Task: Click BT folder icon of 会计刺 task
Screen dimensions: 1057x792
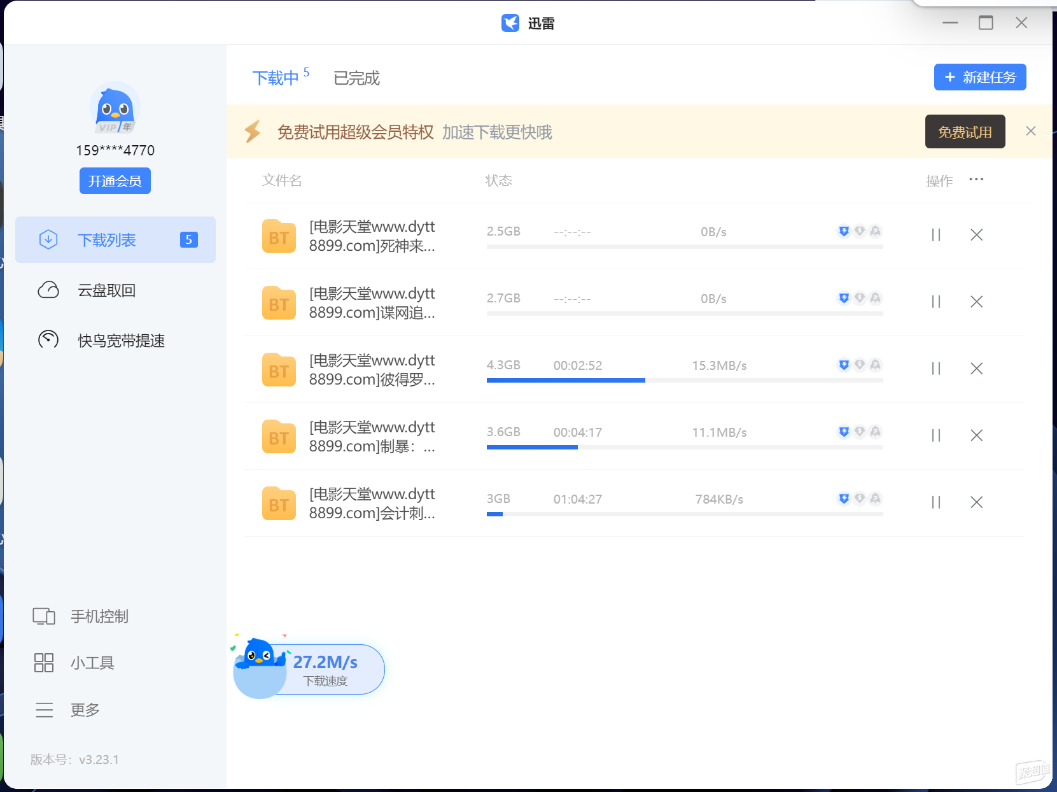Action: pyautogui.click(x=279, y=504)
